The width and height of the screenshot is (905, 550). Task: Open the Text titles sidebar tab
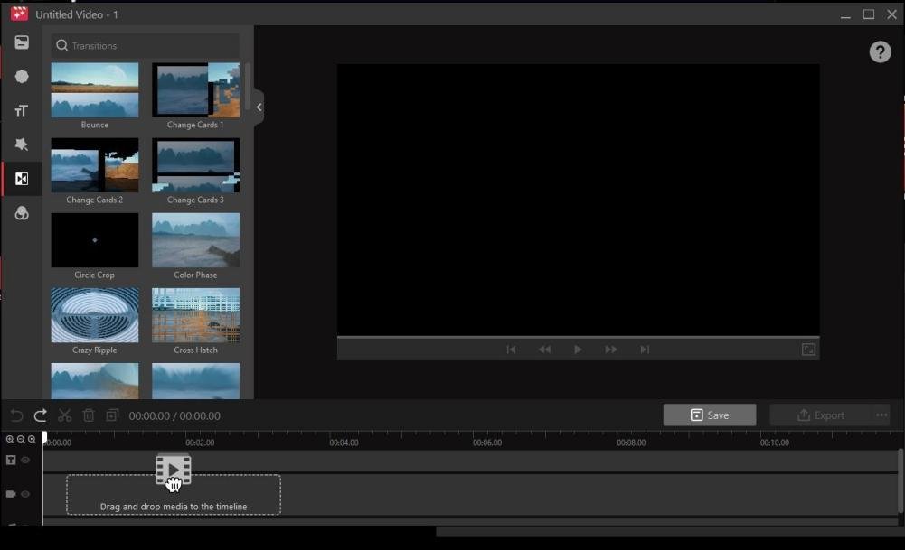pos(22,111)
